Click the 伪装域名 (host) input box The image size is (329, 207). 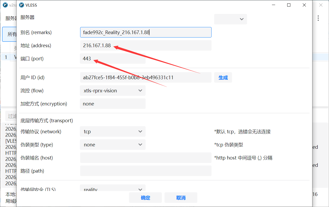click(x=146, y=158)
